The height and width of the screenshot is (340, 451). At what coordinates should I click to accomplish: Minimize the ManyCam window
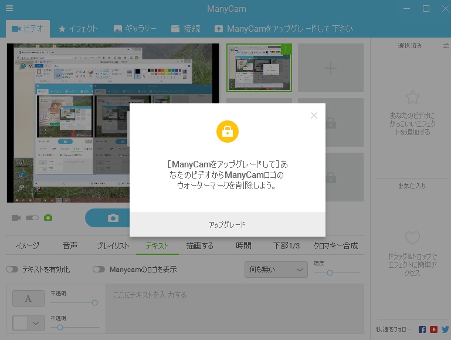pyautogui.click(x=406, y=9)
